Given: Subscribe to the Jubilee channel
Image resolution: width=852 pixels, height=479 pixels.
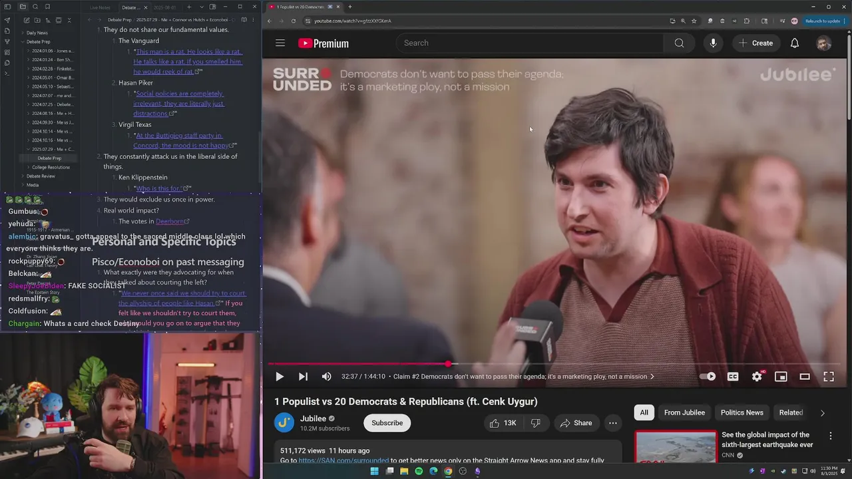Looking at the screenshot, I should pos(387,423).
